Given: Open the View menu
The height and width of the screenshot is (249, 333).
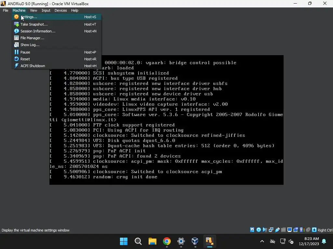Looking at the screenshot, I should (x=33, y=10).
